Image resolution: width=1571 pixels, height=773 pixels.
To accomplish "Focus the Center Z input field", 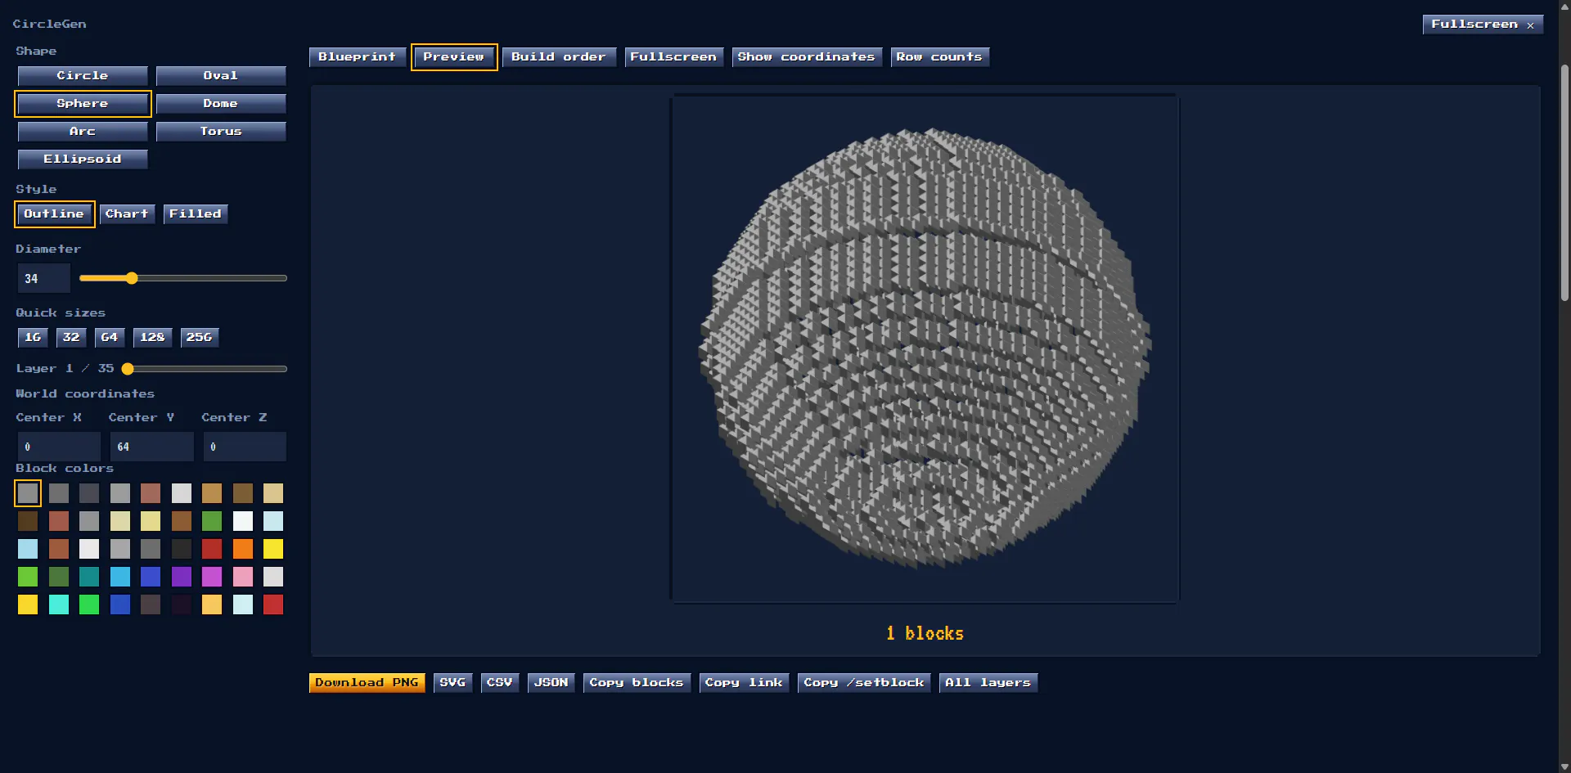I will point(245,447).
